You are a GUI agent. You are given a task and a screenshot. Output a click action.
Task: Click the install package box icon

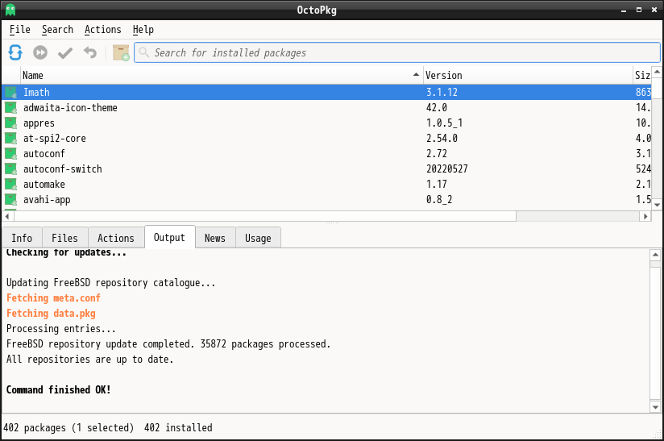[x=121, y=52]
